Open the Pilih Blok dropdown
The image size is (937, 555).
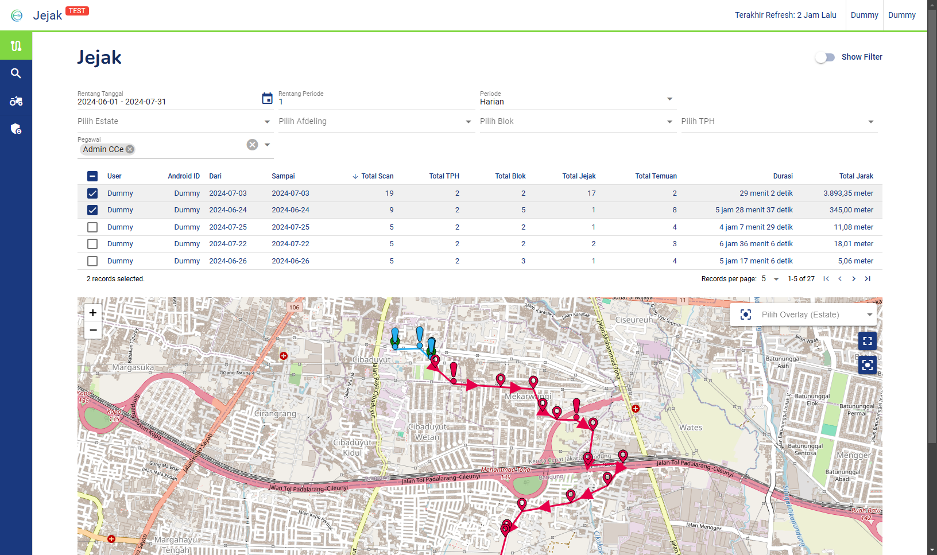578,122
